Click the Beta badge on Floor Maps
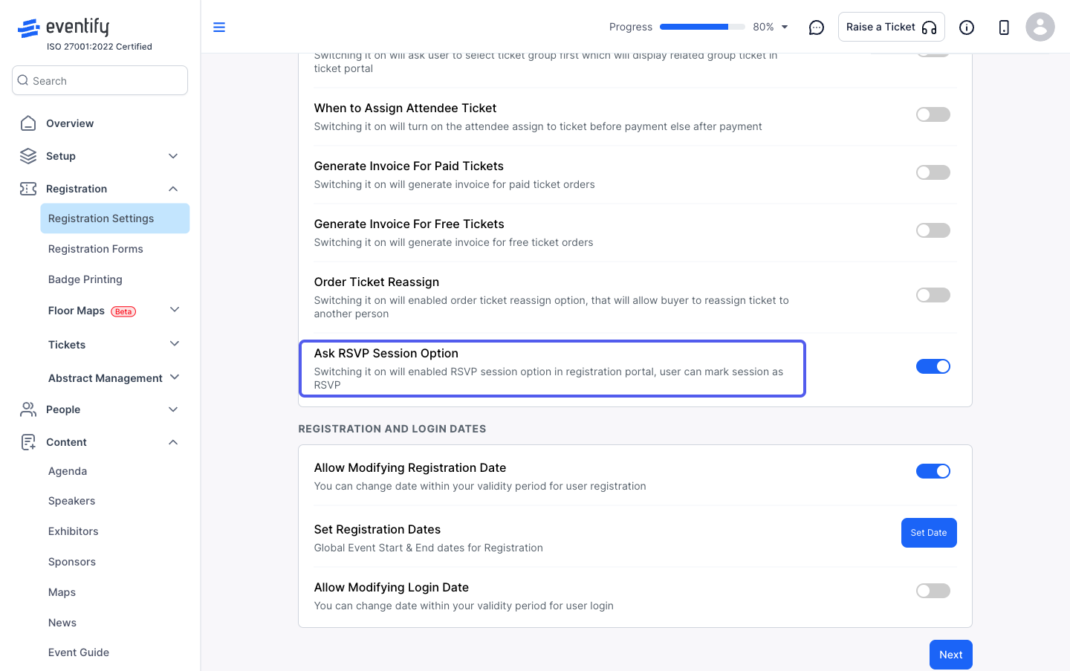The height and width of the screenshot is (671, 1070). click(123, 311)
